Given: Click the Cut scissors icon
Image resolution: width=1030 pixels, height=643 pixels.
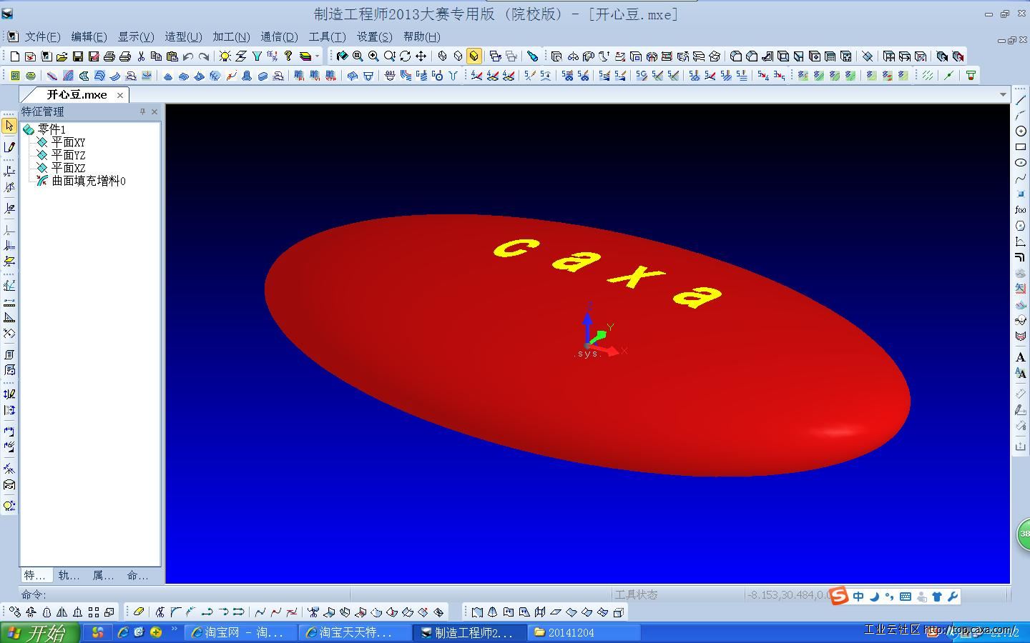Looking at the screenshot, I should [141, 56].
